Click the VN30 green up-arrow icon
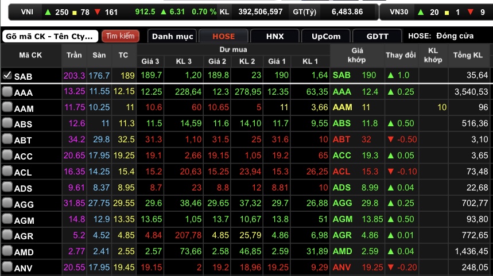Image resolution: width=493 pixels, height=276 pixels. pyautogui.click(x=420, y=12)
